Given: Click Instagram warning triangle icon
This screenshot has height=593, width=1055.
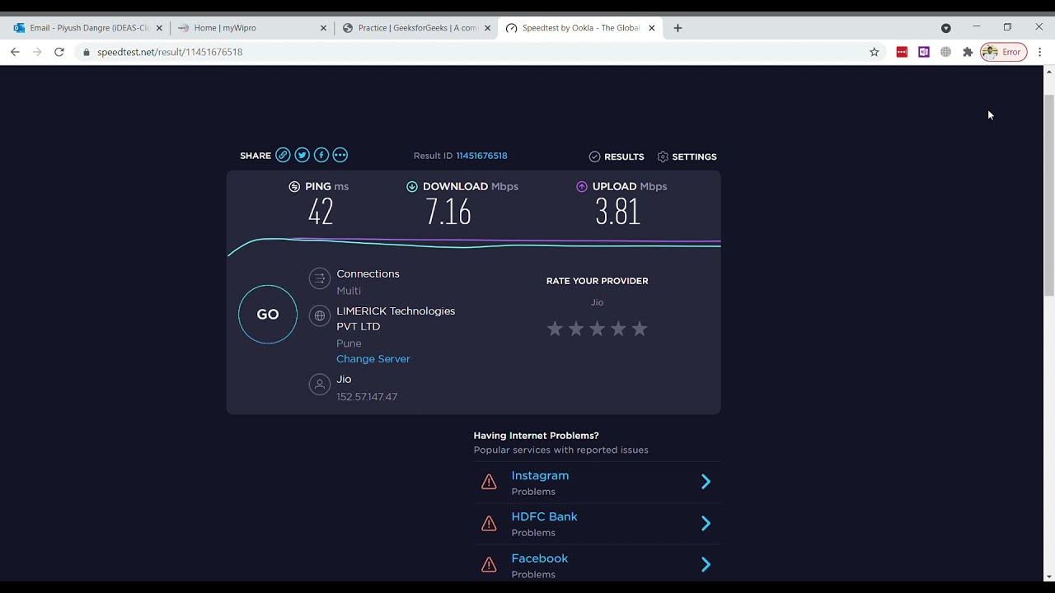Looking at the screenshot, I should click(489, 482).
